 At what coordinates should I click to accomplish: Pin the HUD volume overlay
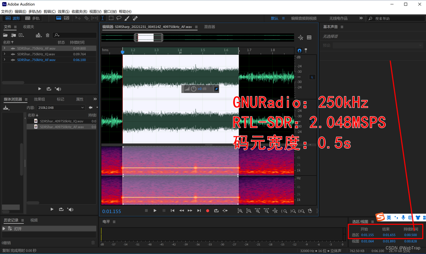coord(216,89)
